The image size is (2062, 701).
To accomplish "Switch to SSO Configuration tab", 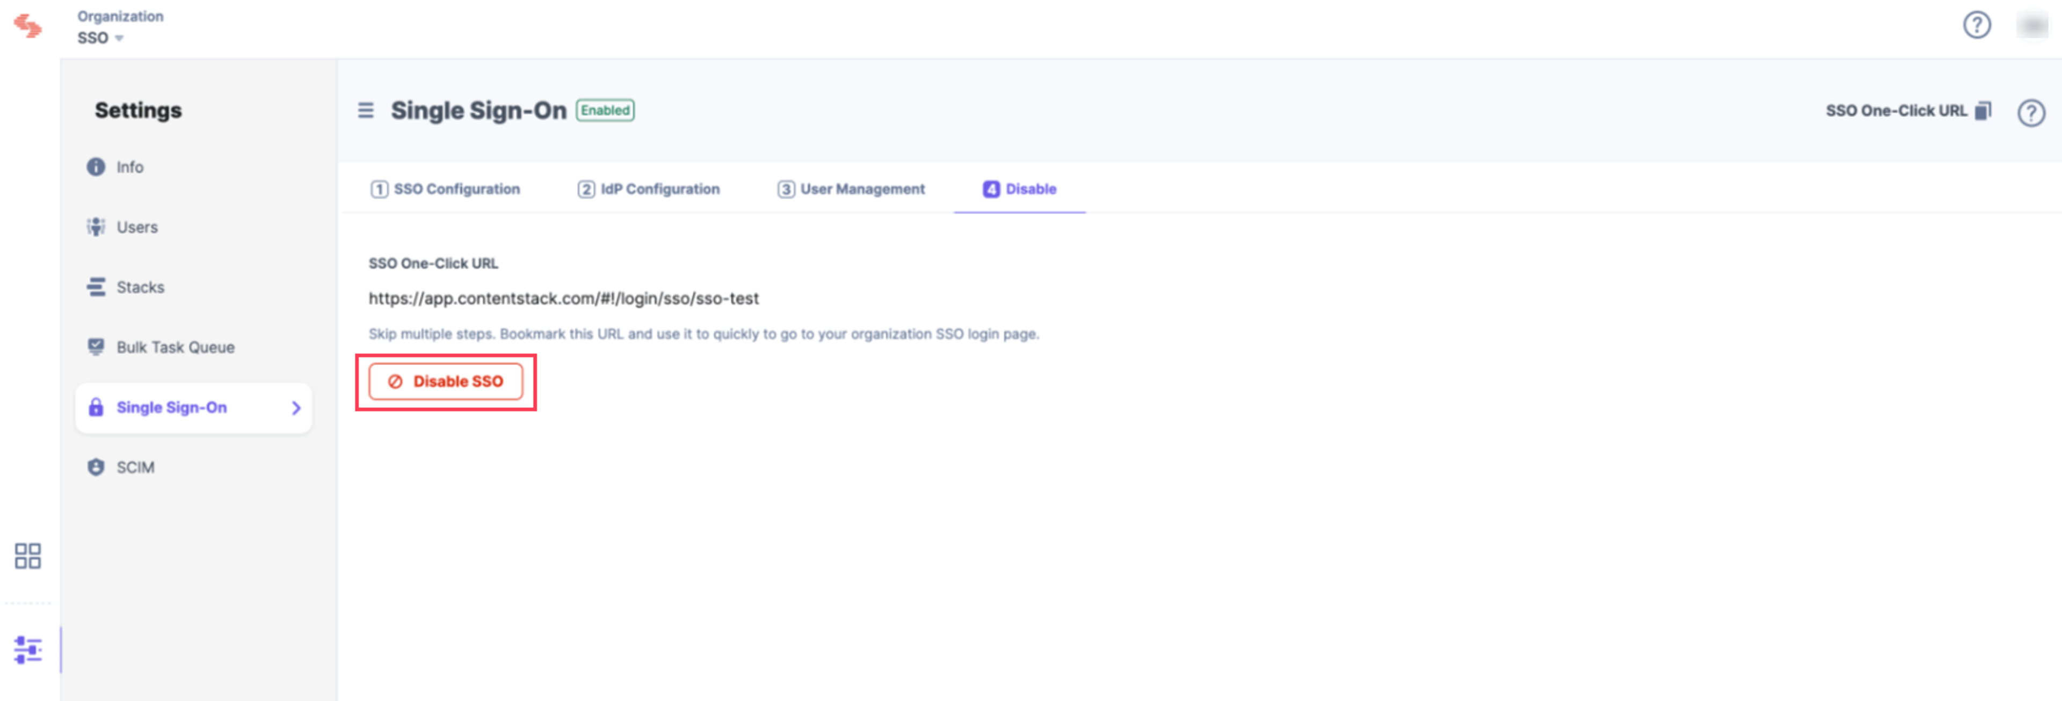I will [445, 189].
